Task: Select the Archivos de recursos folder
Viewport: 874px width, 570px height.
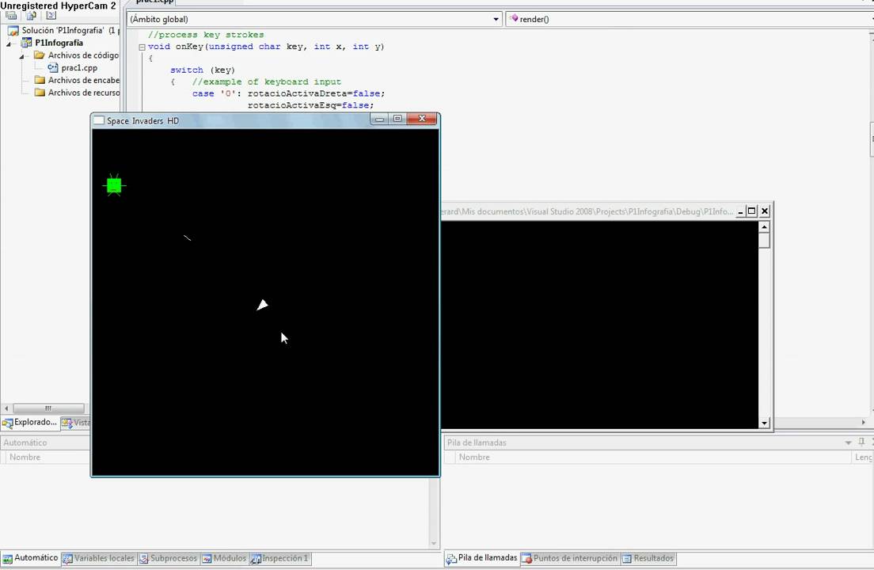Action: coord(76,93)
